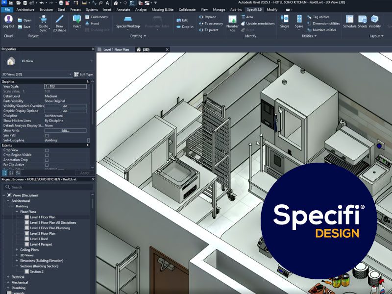The height and width of the screenshot is (294, 392).
Task: Choose the Cold rooms tool
Action: pos(97,17)
